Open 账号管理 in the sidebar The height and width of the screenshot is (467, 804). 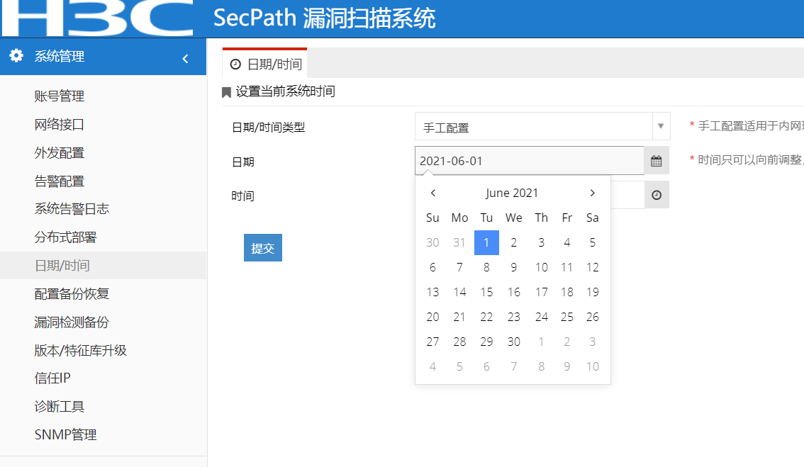pyautogui.click(x=60, y=96)
